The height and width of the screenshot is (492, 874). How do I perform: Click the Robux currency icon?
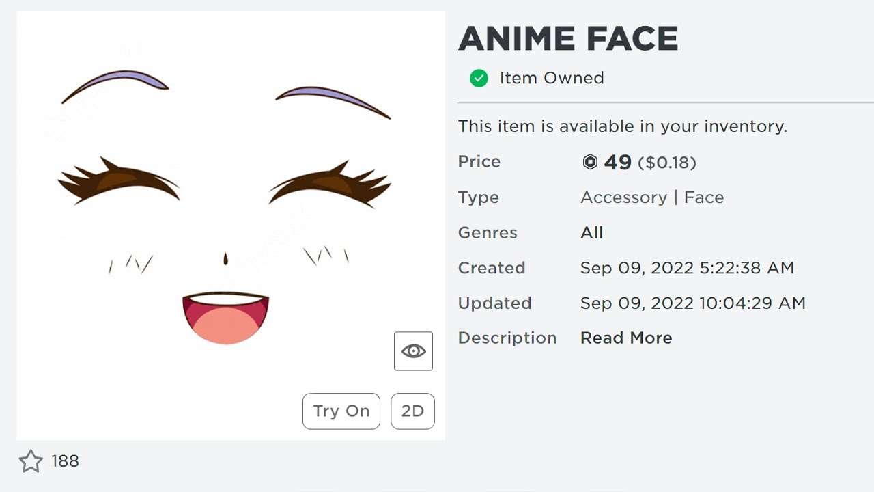[590, 162]
